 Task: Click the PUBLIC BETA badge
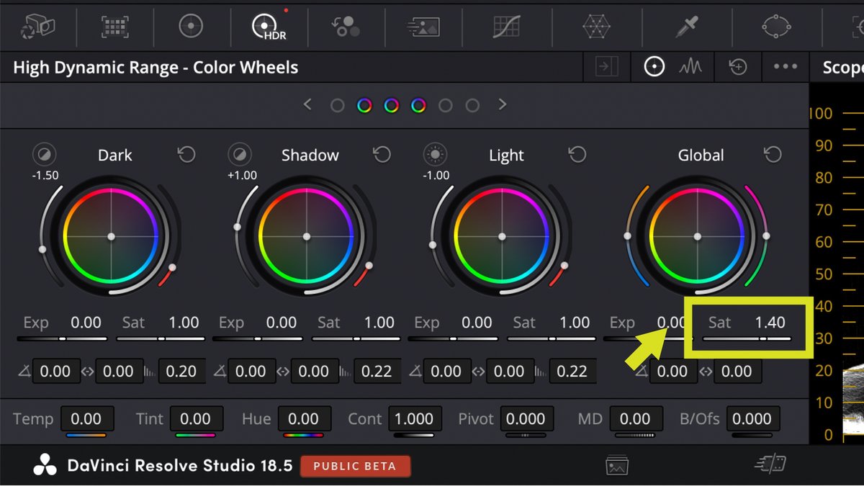[356, 466]
